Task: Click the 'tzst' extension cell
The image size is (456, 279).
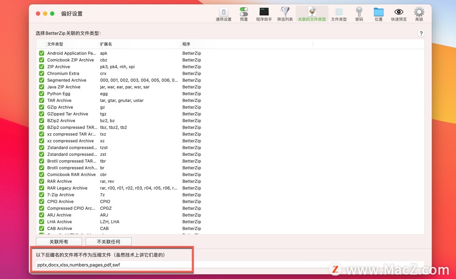Action: coord(104,148)
